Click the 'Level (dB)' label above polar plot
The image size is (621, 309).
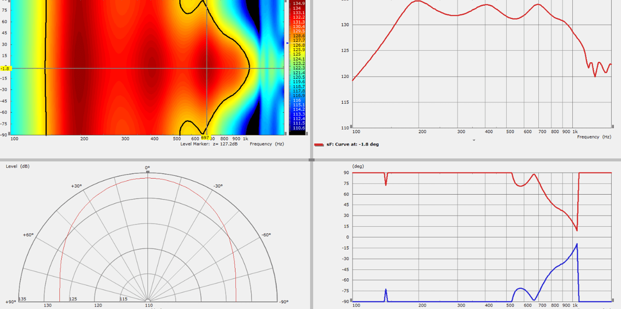pos(17,166)
